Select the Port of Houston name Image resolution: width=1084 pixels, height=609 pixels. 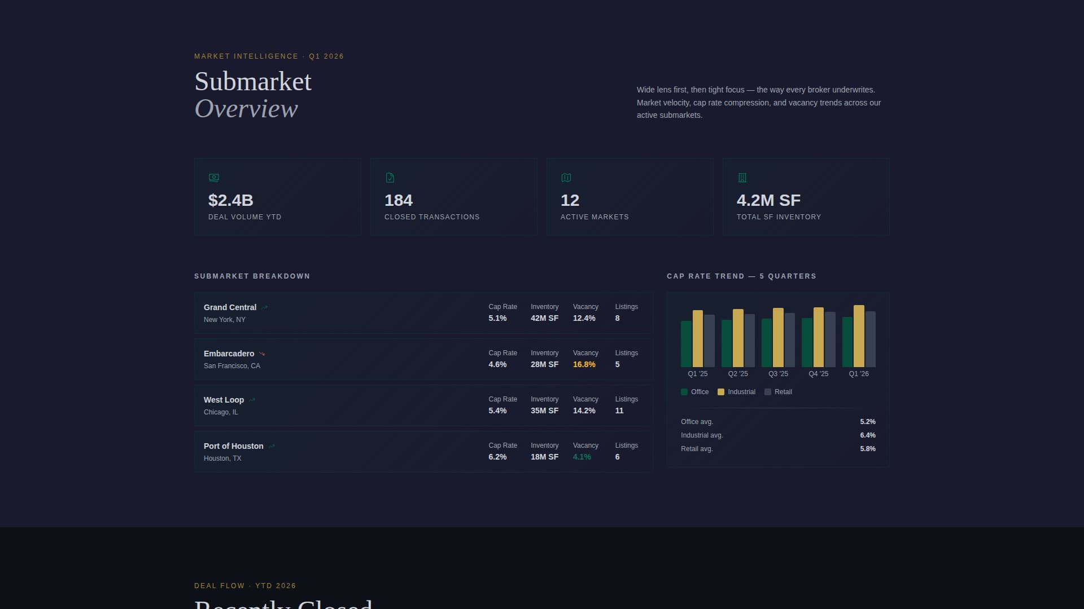click(233, 446)
